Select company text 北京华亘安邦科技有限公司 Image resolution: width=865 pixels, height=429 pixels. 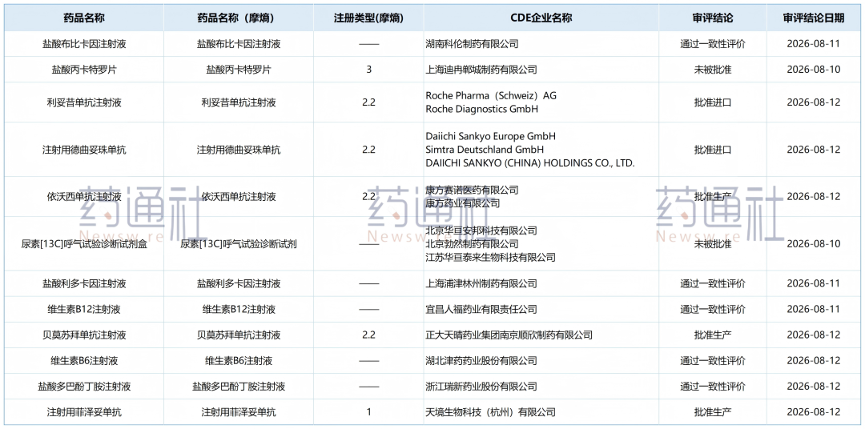[x=481, y=231]
